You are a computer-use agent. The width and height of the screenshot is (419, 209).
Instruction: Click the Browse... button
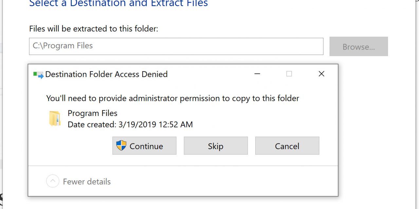coord(358,47)
